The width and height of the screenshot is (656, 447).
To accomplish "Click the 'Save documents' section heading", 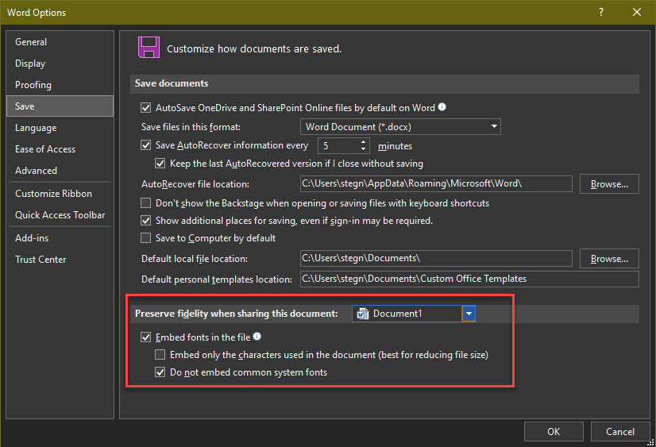I will [172, 83].
